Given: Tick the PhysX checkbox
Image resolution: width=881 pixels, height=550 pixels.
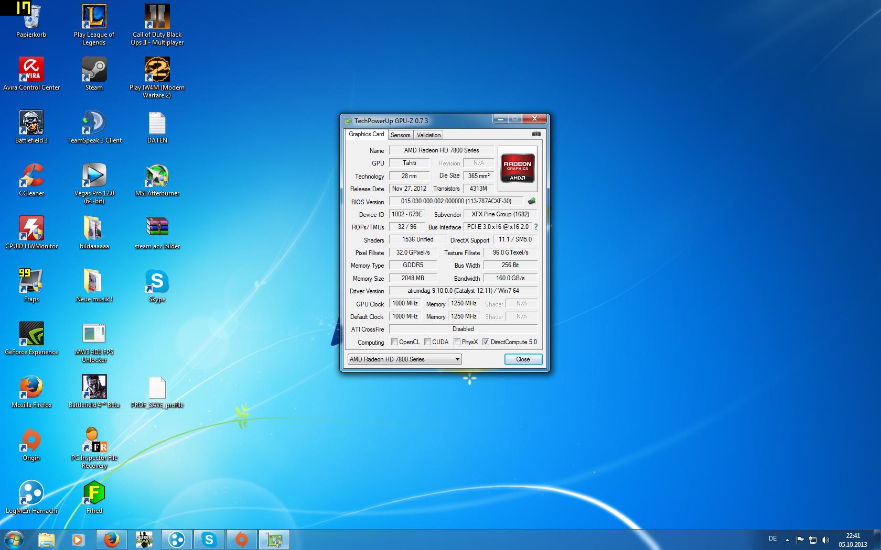Looking at the screenshot, I should pyautogui.click(x=457, y=342).
